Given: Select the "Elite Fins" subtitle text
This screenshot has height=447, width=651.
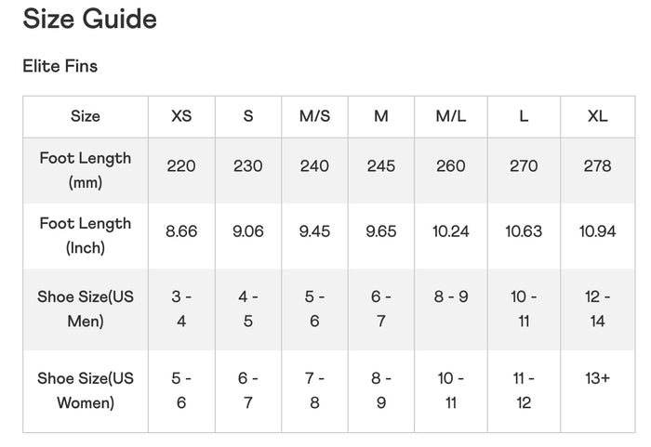Looking at the screenshot, I should [60, 66].
